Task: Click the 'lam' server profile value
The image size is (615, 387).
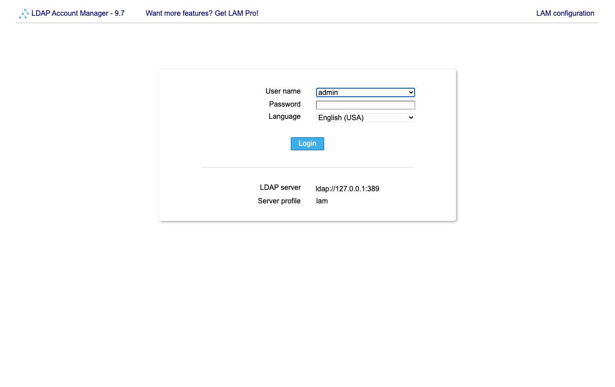Action: [x=322, y=201]
